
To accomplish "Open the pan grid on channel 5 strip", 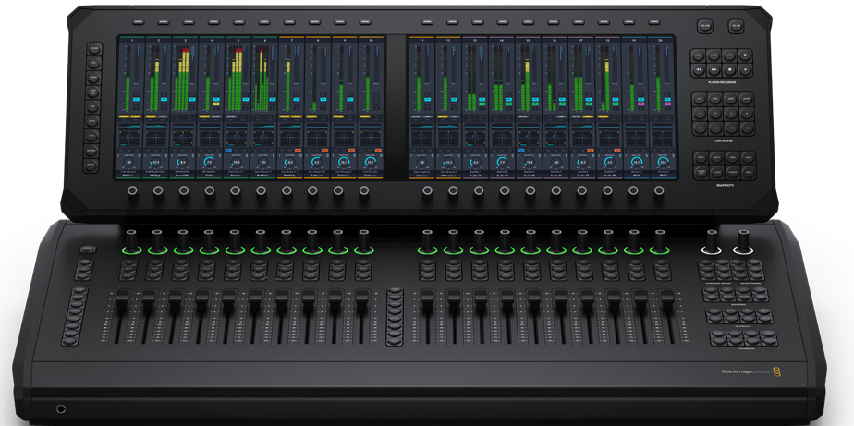I will click(x=237, y=139).
